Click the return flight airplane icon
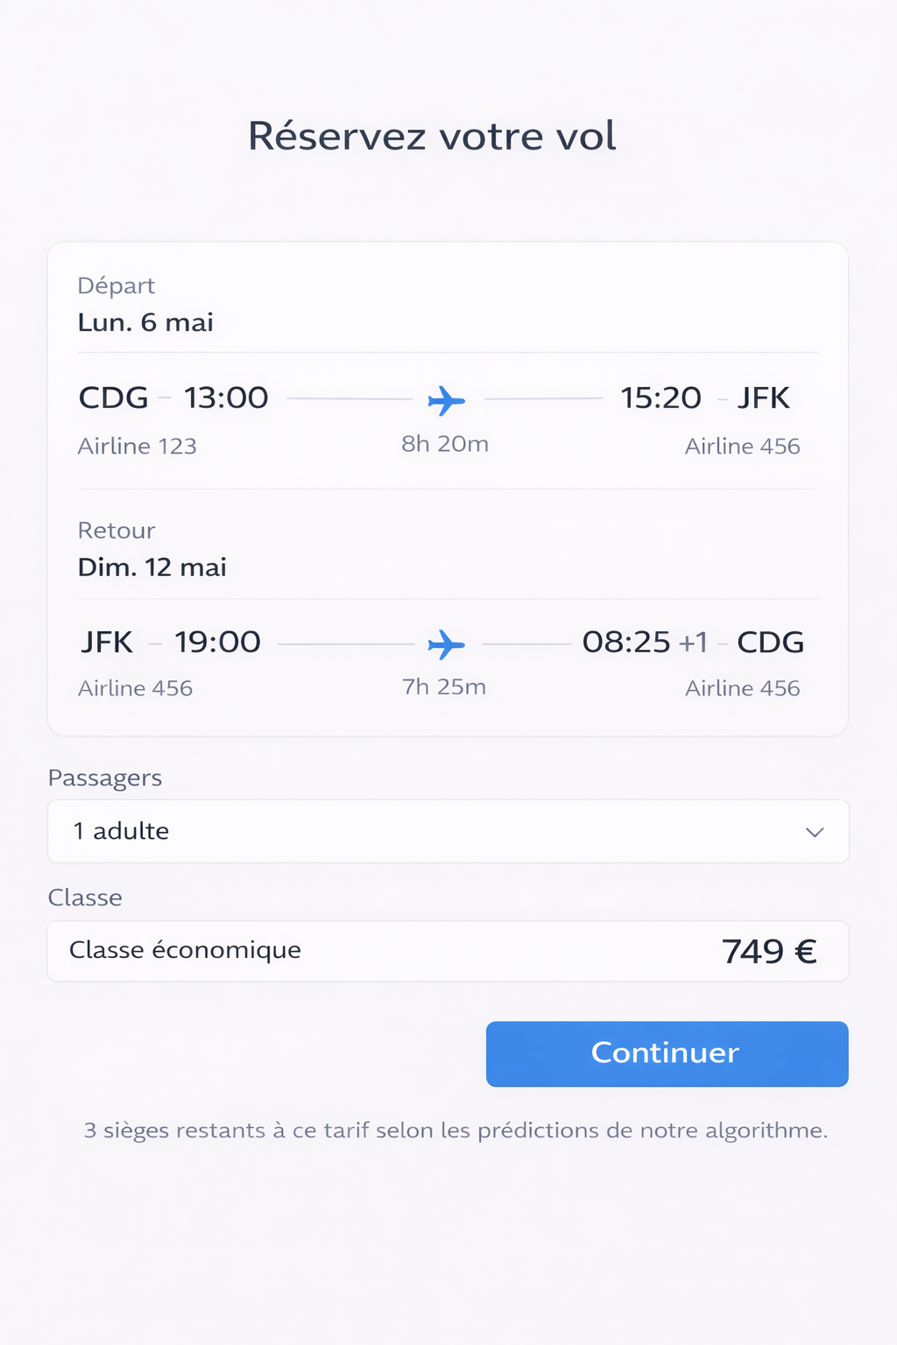 [446, 644]
